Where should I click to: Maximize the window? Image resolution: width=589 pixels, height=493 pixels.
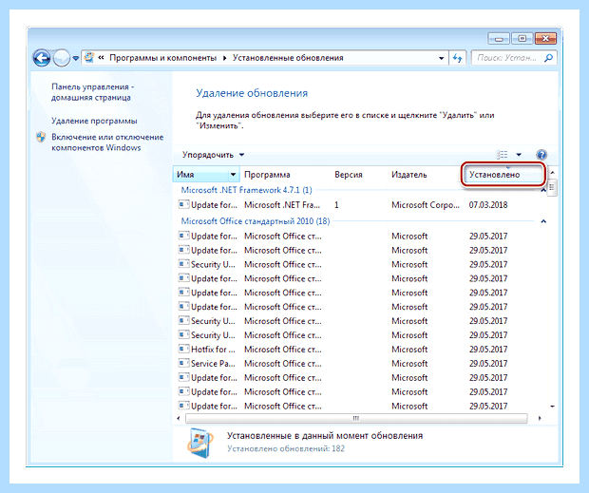tap(522, 39)
